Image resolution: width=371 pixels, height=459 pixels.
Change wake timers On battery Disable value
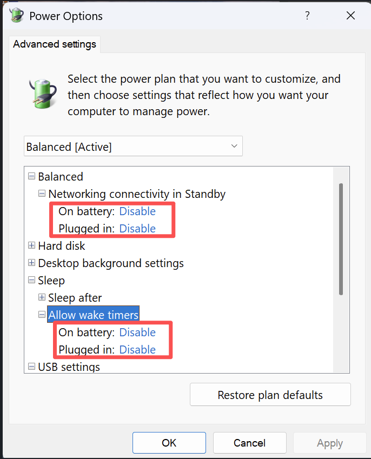pyautogui.click(x=137, y=332)
